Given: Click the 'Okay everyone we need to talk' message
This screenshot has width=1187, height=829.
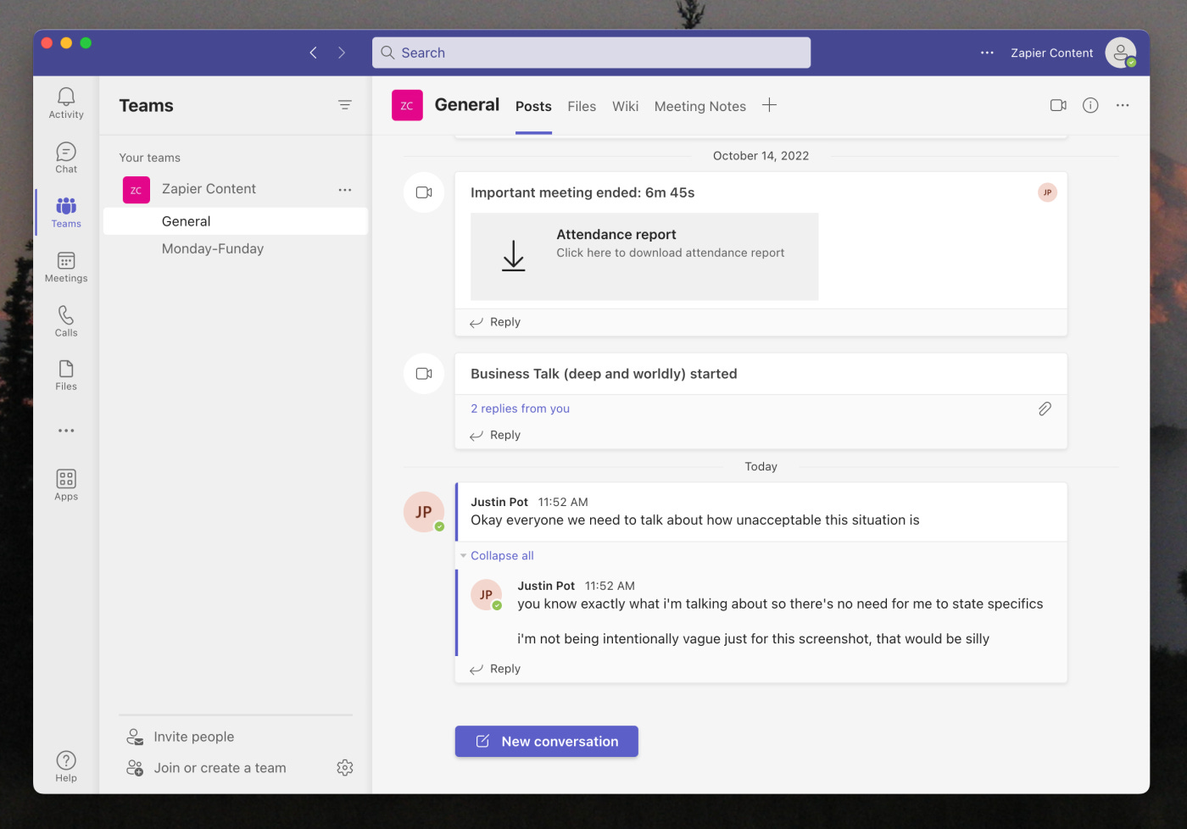Looking at the screenshot, I should pos(694,520).
